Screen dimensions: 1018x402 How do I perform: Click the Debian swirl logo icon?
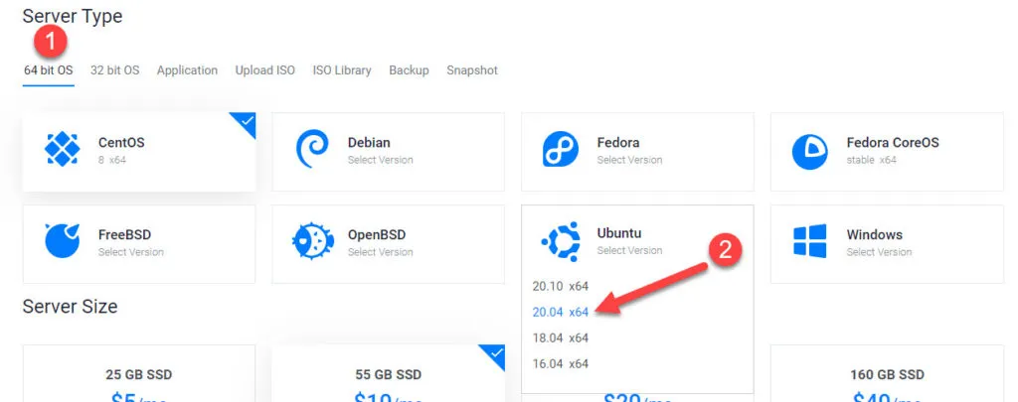click(x=311, y=150)
